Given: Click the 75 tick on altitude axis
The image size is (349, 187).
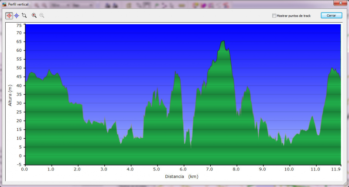Looking at the screenshot, I should pos(19,26).
